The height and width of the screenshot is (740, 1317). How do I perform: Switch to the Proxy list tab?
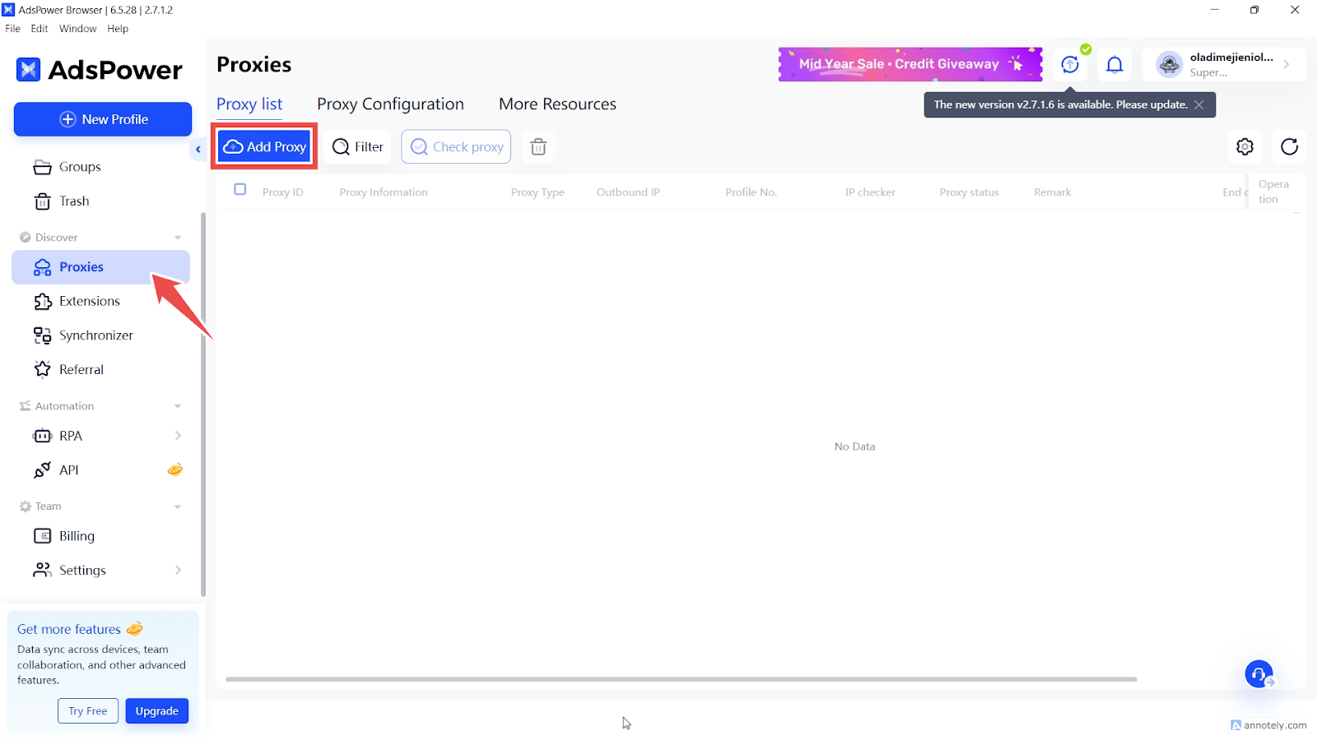tap(249, 104)
